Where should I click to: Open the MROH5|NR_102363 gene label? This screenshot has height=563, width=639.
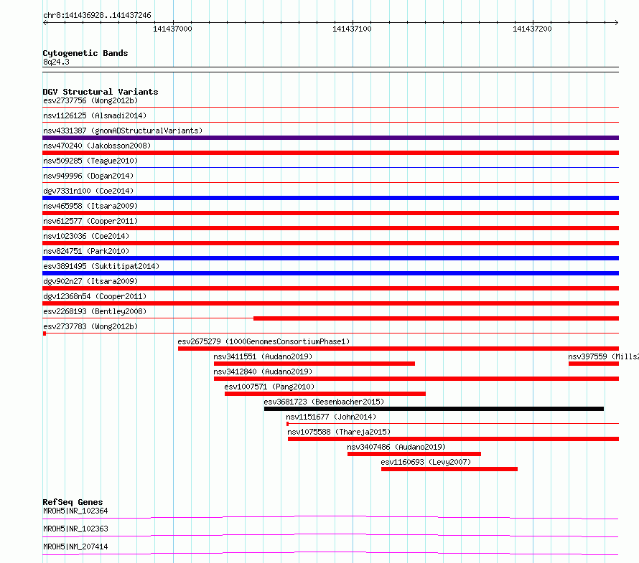pos(75,529)
